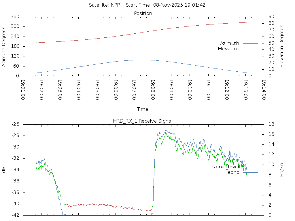Click the HRD_RX_1 Receive Signal title
The image size is (295, 221).
[x=143, y=121]
